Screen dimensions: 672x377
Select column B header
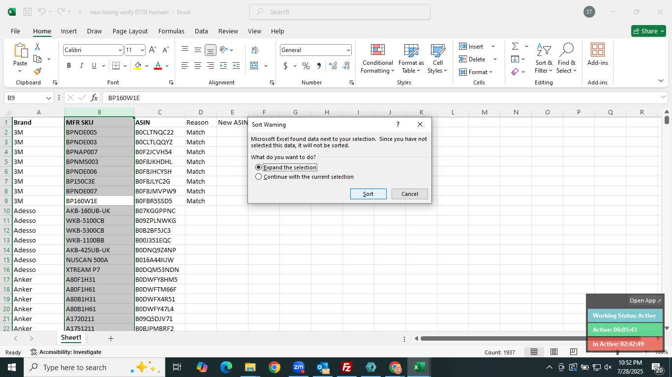(x=99, y=112)
